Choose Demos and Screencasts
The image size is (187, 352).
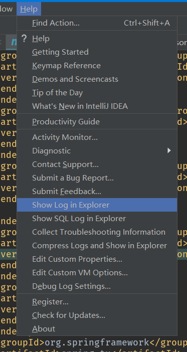point(97,79)
